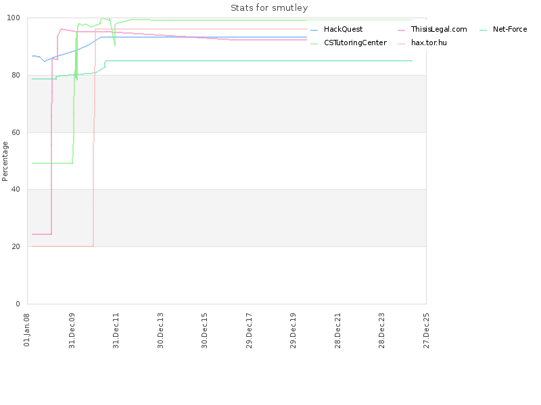Click the Percentage y-axis title
The width and height of the screenshot is (541, 405).
5,161
